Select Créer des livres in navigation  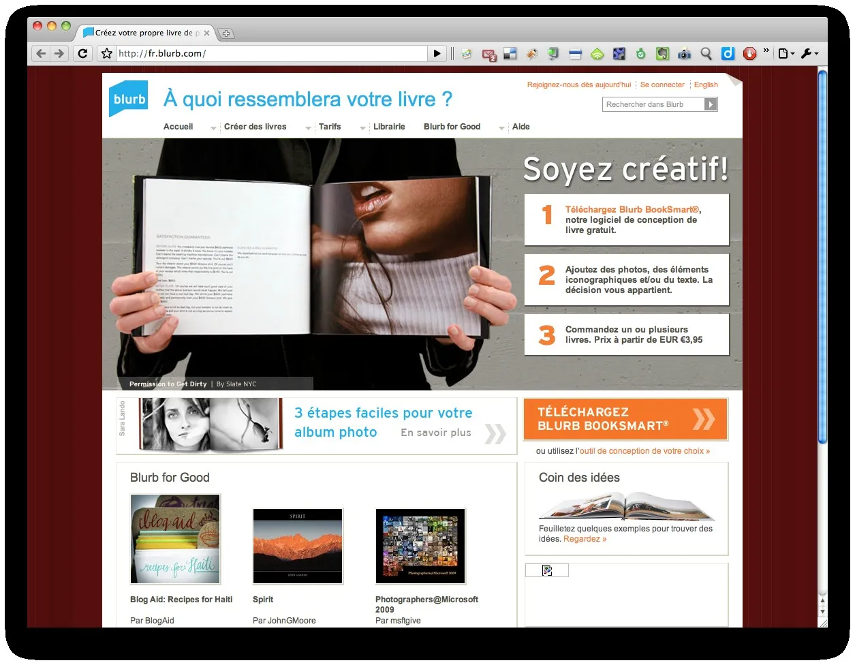click(x=255, y=127)
